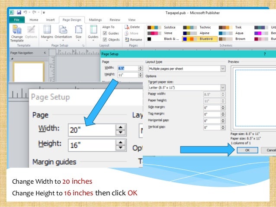Select the Bluebird color scheme
This screenshot has height=207, width=276.
click(199, 39)
